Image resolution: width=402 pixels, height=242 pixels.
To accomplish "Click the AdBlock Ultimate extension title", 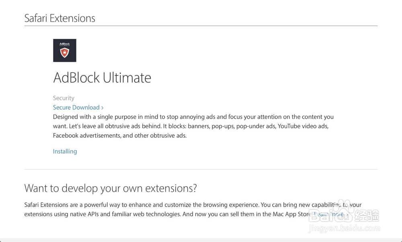I will [x=102, y=78].
